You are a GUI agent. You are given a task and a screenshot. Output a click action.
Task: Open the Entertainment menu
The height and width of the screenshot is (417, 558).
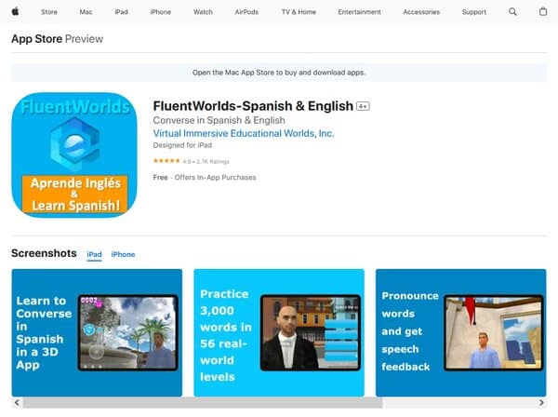tap(359, 12)
